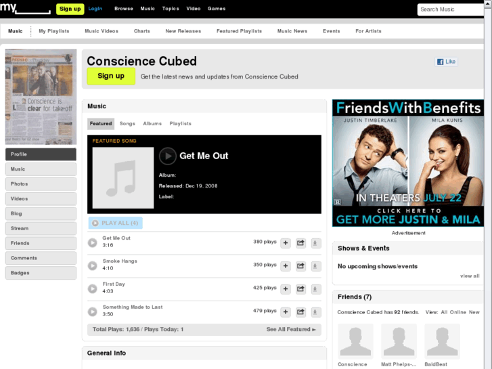Screen dimensions: 492x369
Task: Click the Facebook Like button
Action: [446, 62]
